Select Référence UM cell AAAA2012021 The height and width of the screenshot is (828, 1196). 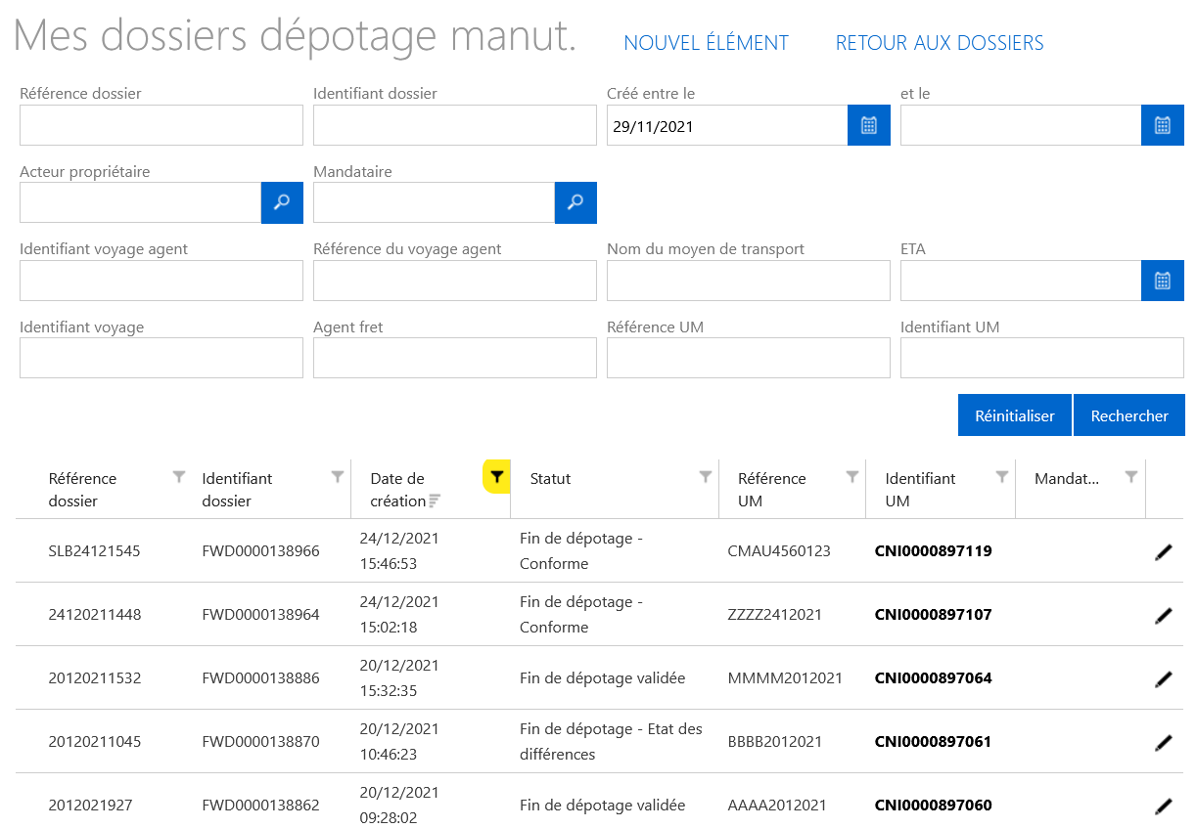(x=777, y=806)
